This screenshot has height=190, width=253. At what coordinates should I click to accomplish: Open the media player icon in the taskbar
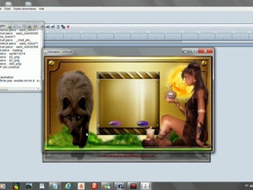2,186
